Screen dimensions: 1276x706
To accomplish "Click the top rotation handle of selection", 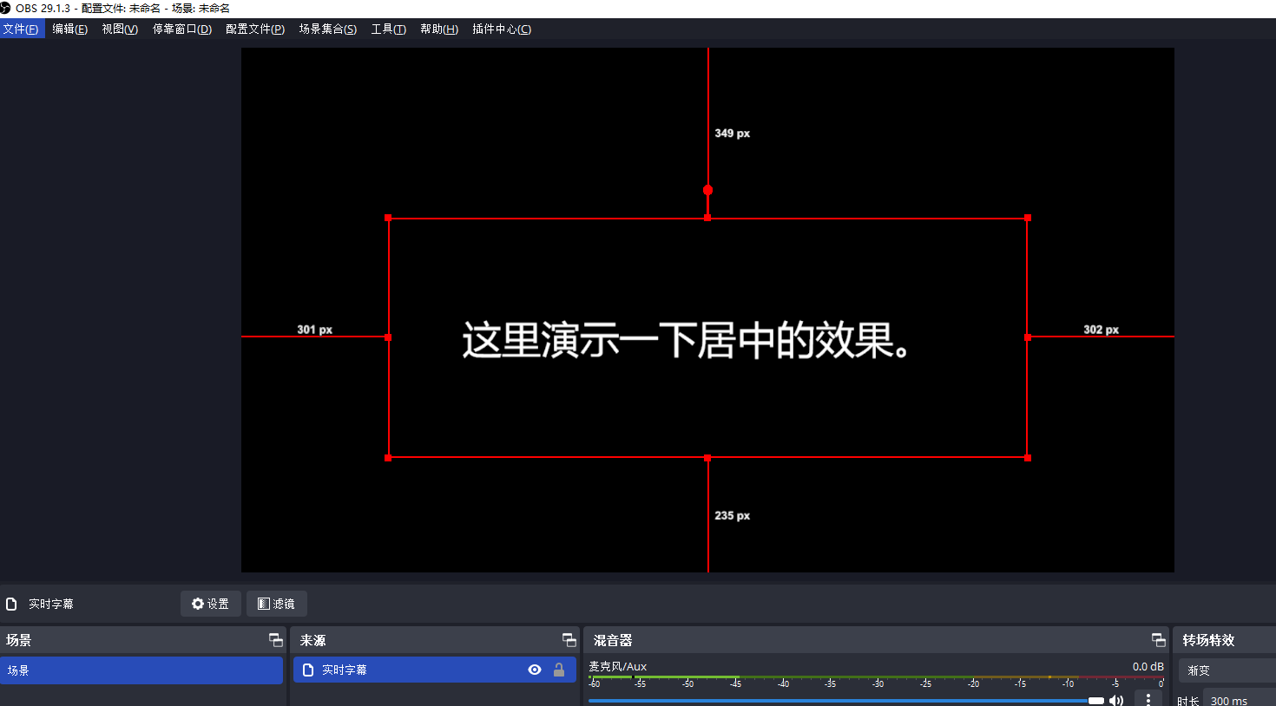I will (x=708, y=190).
